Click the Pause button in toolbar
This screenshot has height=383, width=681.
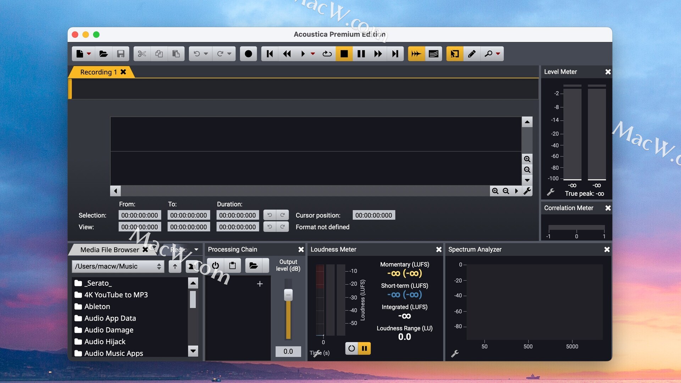[361, 54]
